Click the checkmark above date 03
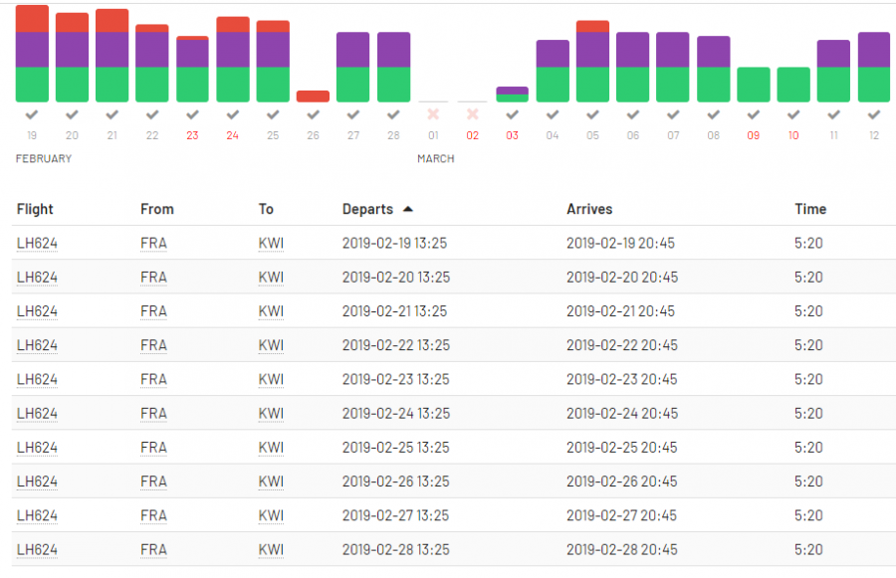The height and width of the screenshot is (578, 896). tap(513, 114)
